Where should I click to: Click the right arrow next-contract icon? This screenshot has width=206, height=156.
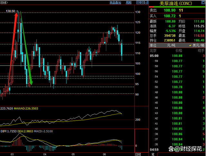click(142, 2)
